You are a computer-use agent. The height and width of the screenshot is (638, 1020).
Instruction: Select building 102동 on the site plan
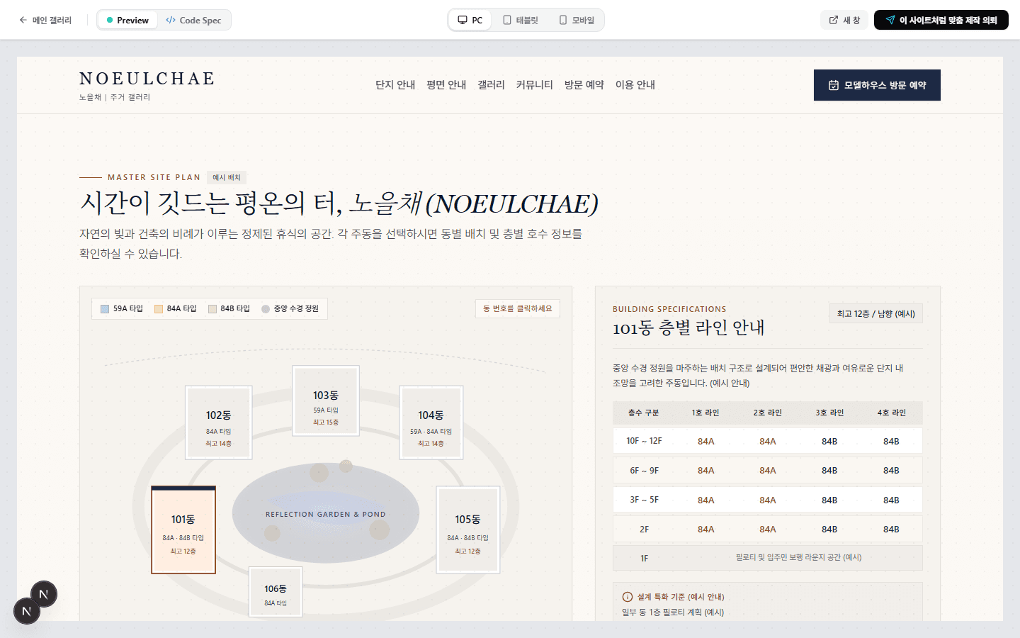(x=219, y=422)
